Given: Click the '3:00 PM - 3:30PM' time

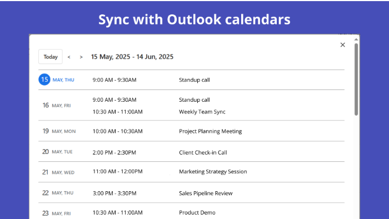Looking at the screenshot, I should 114,193.
